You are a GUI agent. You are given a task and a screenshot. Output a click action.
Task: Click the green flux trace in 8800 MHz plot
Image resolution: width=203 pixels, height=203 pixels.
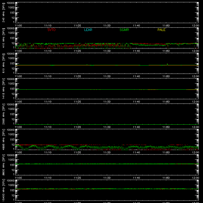tap(107, 164)
